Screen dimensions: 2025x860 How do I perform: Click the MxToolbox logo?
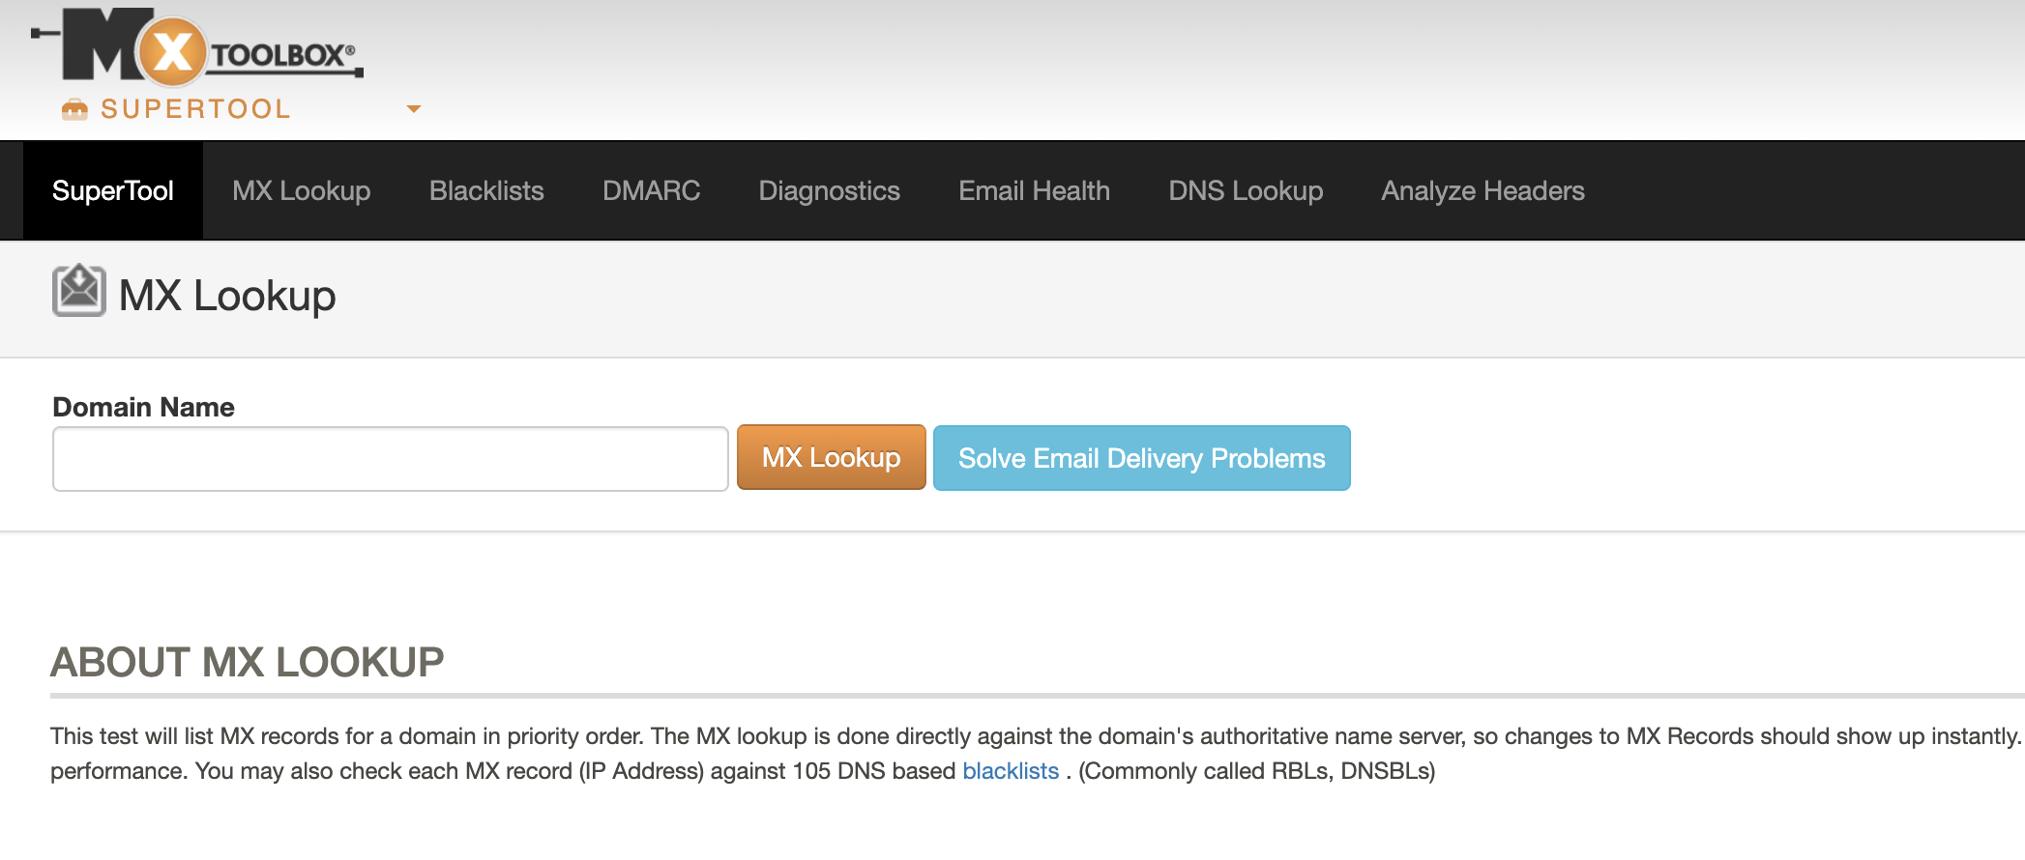pos(198,46)
